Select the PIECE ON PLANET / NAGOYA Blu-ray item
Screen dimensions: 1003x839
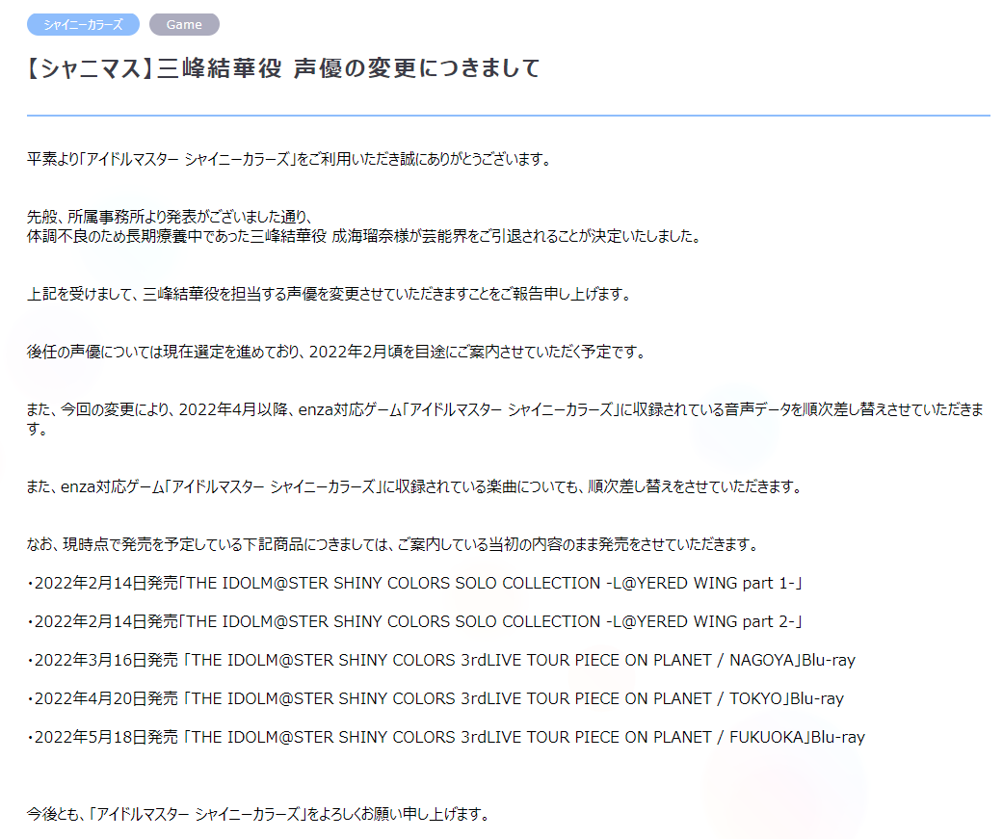pyautogui.click(x=440, y=660)
